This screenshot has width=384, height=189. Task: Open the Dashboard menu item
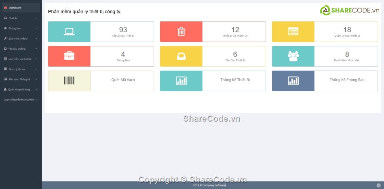pyautogui.click(x=21, y=8)
